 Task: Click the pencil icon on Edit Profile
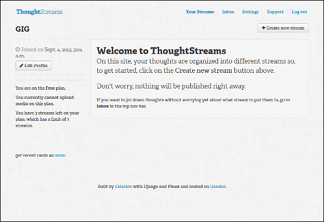pyautogui.click(x=21, y=66)
